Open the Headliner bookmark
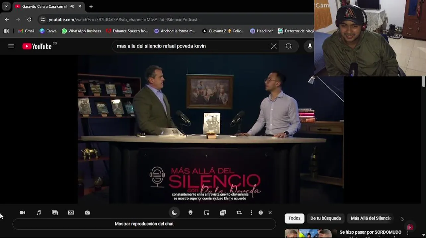The width and height of the screenshot is (426, 238). point(261,31)
